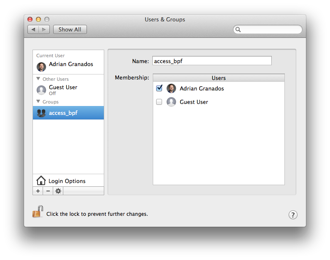Screen dimensions: 330x260
Task: Minimize the Users & Groups window
Action: pyautogui.click(x=38, y=19)
